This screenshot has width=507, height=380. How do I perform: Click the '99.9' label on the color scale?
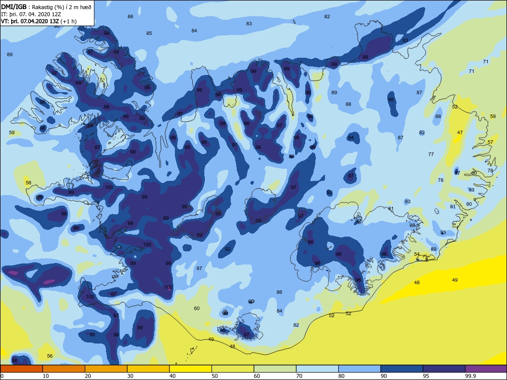[470, 376]
